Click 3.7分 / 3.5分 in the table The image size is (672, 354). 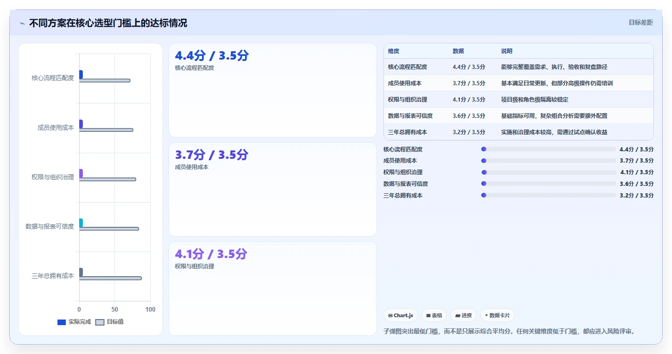click(469, 83)
